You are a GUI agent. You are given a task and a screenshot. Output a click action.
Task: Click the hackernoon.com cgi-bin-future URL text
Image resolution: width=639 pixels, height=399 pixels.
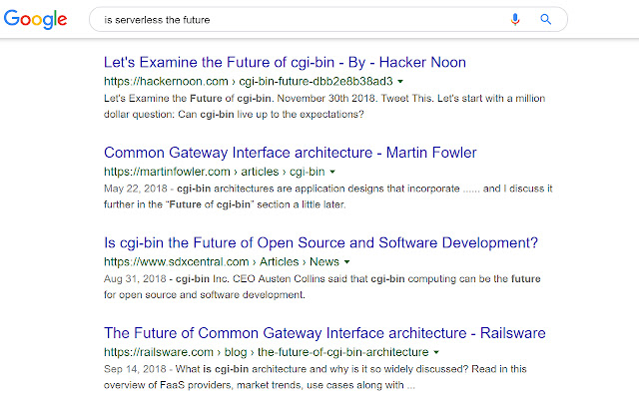pos(249,82)
